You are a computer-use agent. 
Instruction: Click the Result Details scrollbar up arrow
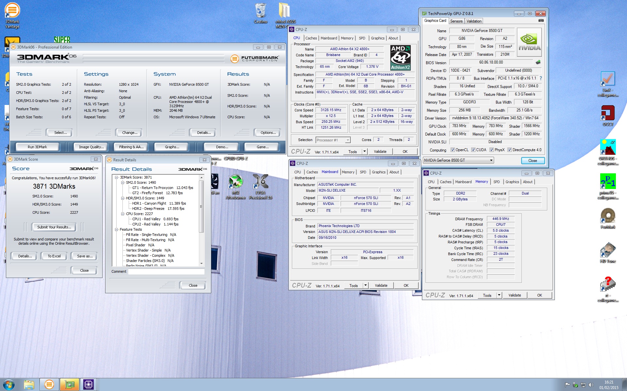pyautogui.click(x=201, y=178)
